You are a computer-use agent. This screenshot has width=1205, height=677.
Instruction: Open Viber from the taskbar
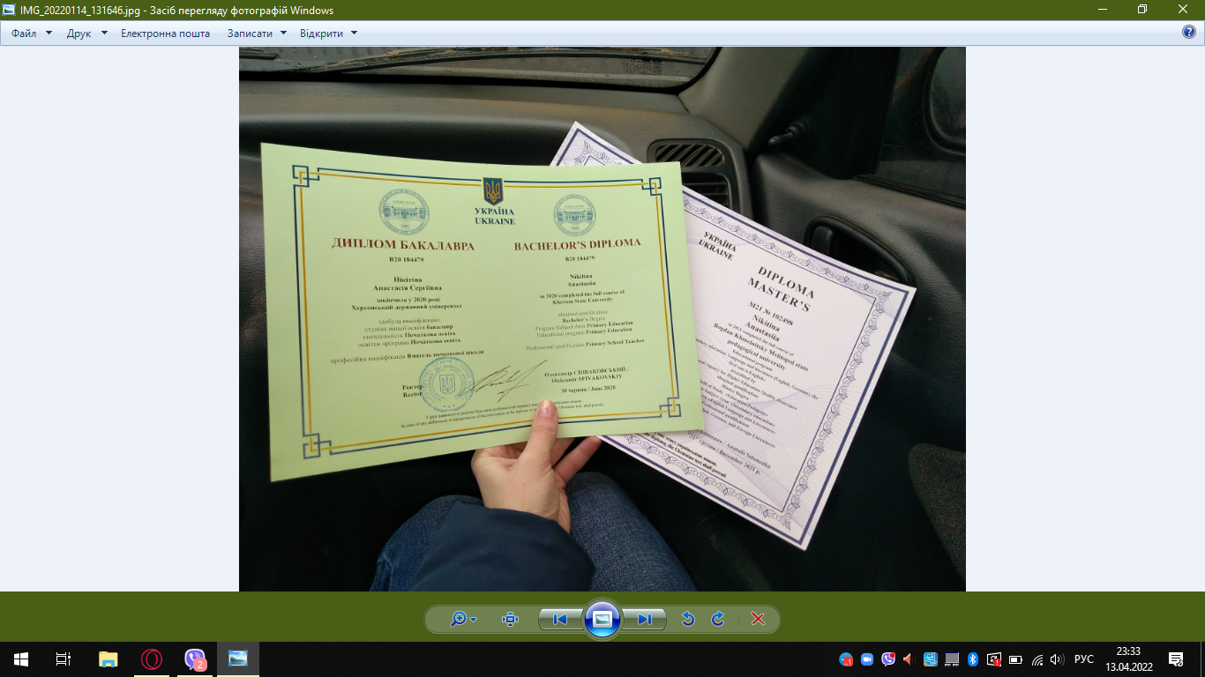coord(195,658)
